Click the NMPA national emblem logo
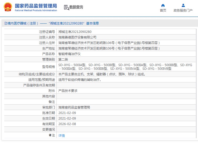Viewport: 198px width, 143px height. (x=8, y=7)
